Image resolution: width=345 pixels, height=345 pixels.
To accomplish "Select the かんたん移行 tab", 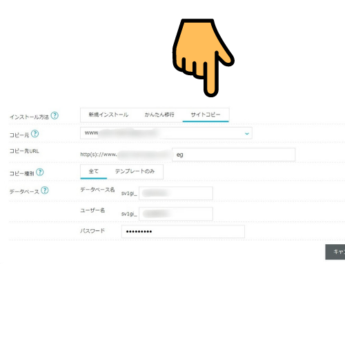I will 159,115.
